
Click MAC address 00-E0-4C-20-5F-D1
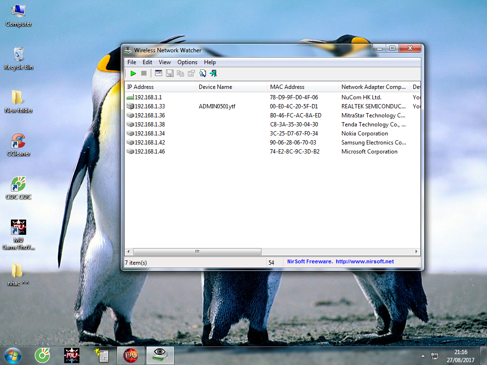[294, 106]
